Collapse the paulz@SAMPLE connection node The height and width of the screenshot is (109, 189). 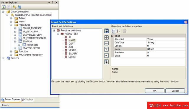(7, 15)
